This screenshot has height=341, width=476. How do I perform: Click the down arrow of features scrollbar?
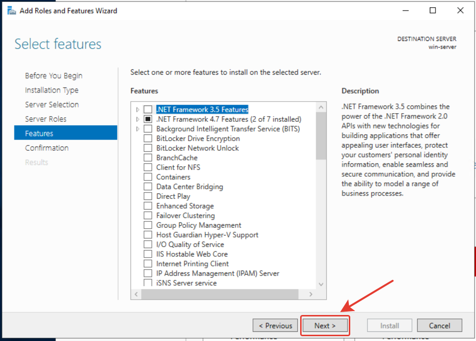click(321, 284)
